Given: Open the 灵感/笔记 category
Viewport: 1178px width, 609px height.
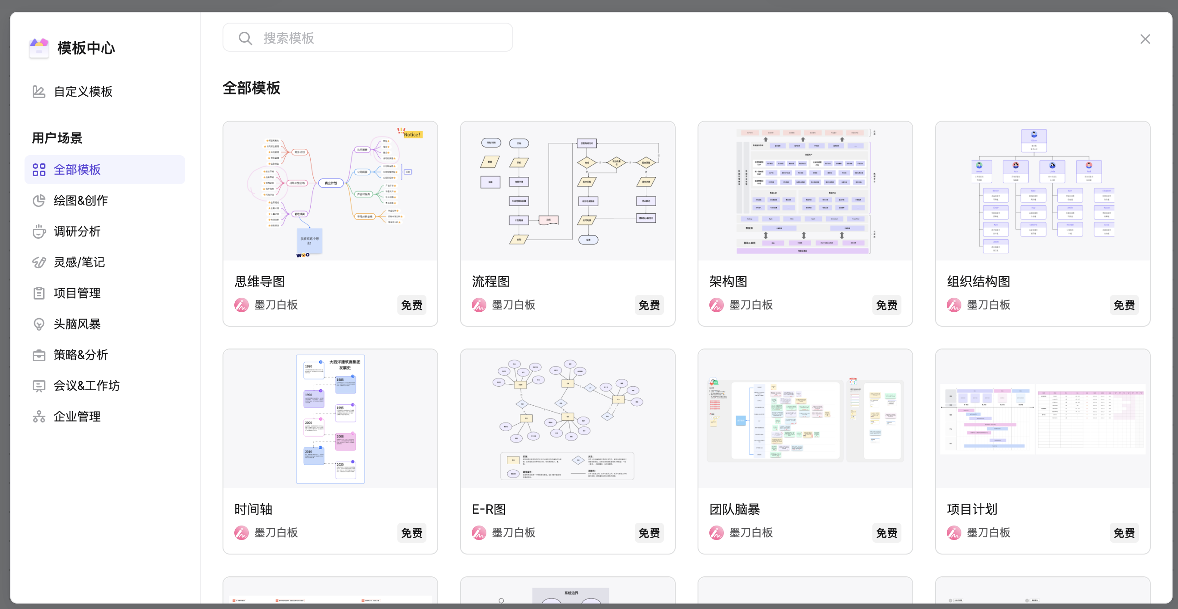Looking at the screenshot, I should [105, 262].
